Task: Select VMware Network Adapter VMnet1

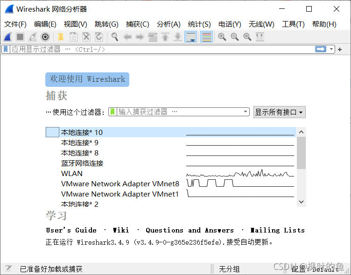Action: click(x=171, y=194)
